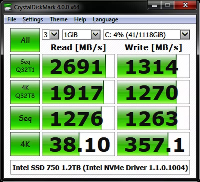Screen dimensions: 200x182
Task: Click the 4K Q32T8 write result 1270
Action: [153, 92]
